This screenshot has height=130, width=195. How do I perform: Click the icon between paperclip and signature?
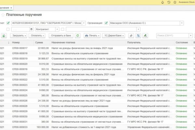click(138, 36)
